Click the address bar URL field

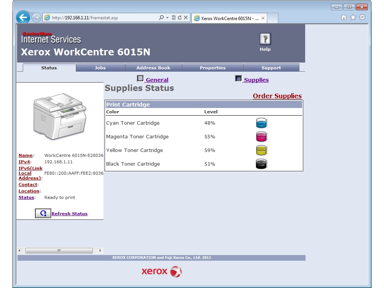coord(102,18)
